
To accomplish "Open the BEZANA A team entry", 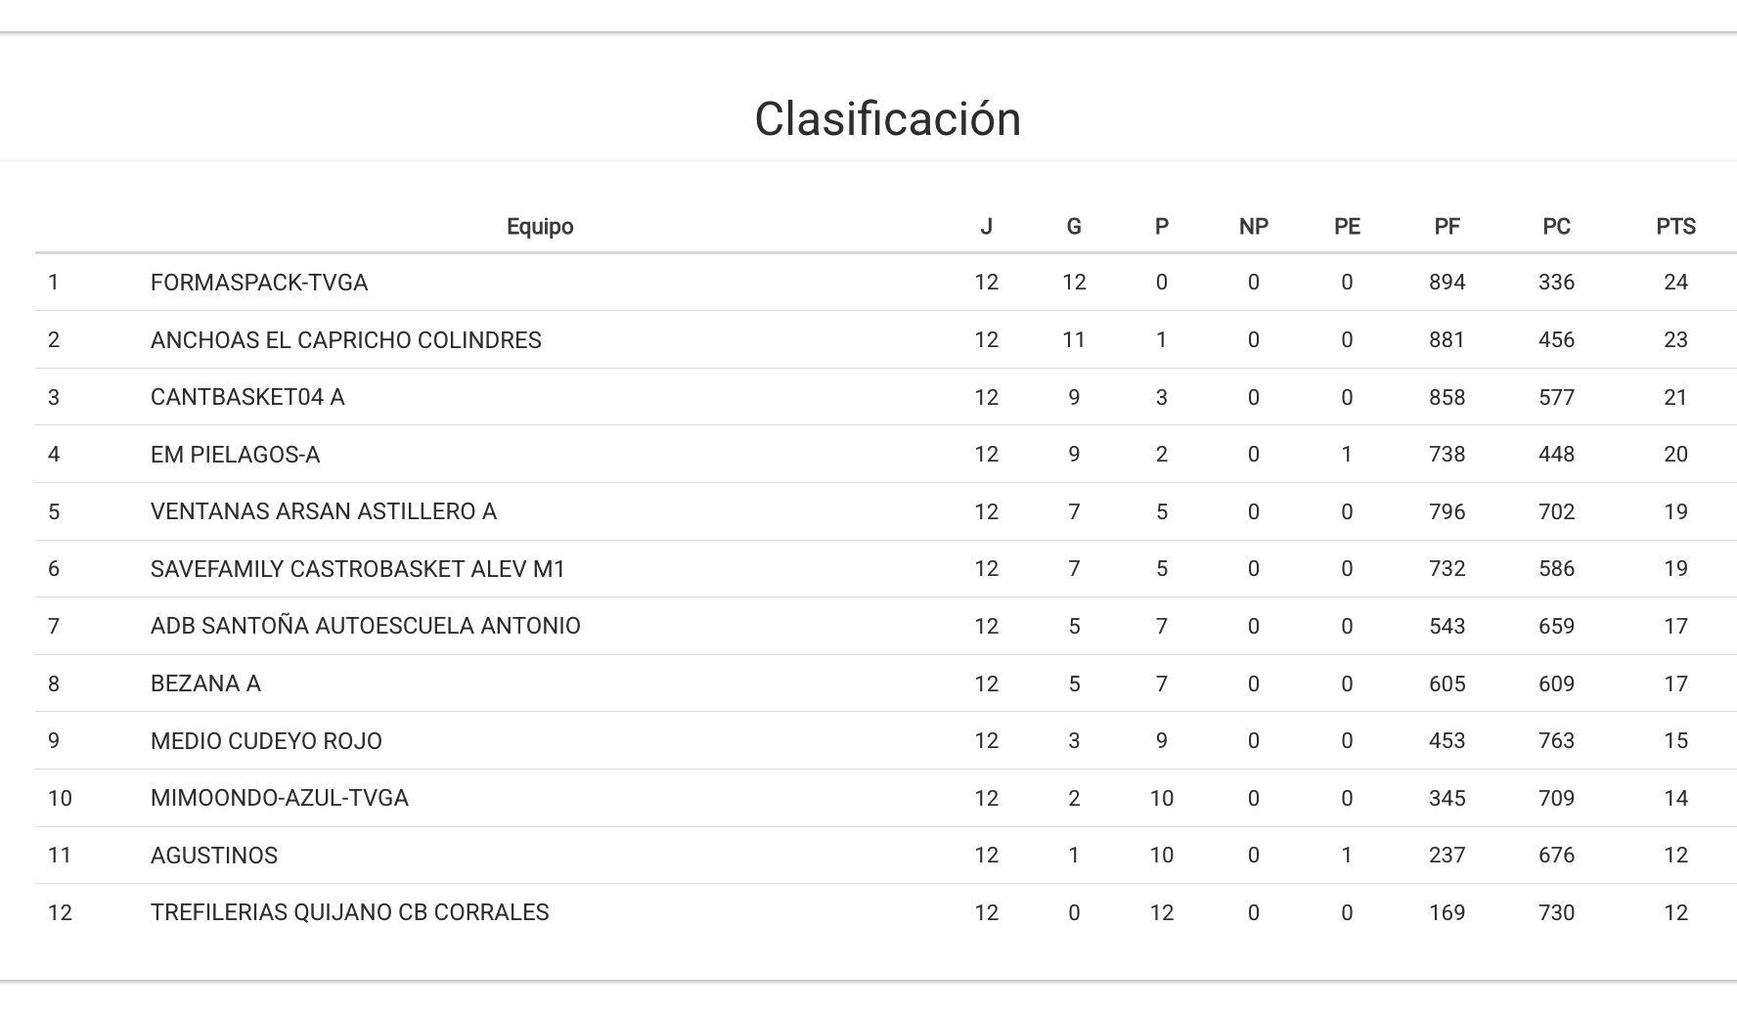I will click(x=205, y=683).
